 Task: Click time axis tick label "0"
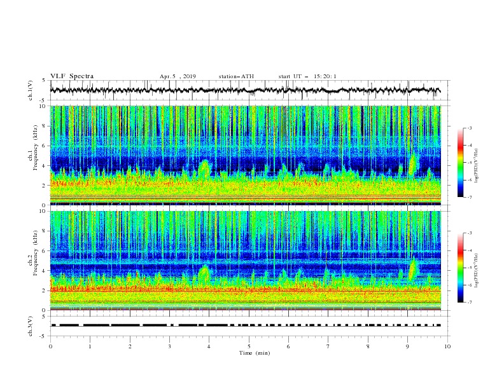[50, 346]
